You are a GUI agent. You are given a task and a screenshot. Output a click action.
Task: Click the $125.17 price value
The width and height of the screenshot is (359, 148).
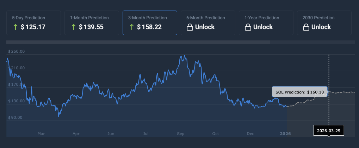[x=33, y=27]
